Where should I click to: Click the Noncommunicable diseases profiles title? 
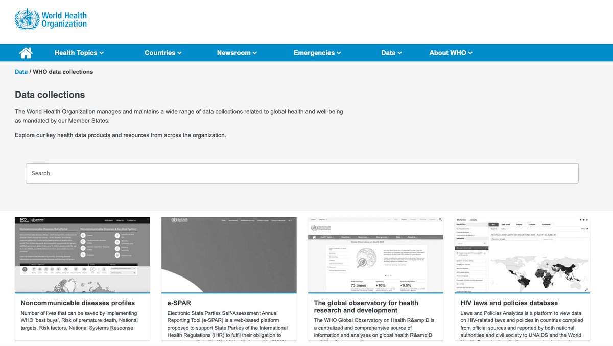(78, 303)
